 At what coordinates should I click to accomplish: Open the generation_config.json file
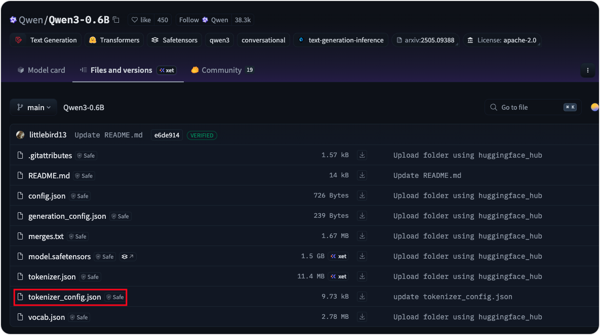click(x=67, y=216)
